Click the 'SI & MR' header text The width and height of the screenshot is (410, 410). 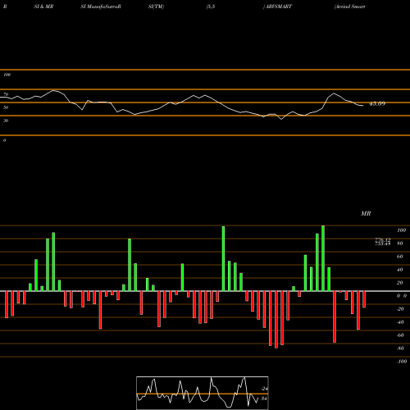click(x=43, y=7)
